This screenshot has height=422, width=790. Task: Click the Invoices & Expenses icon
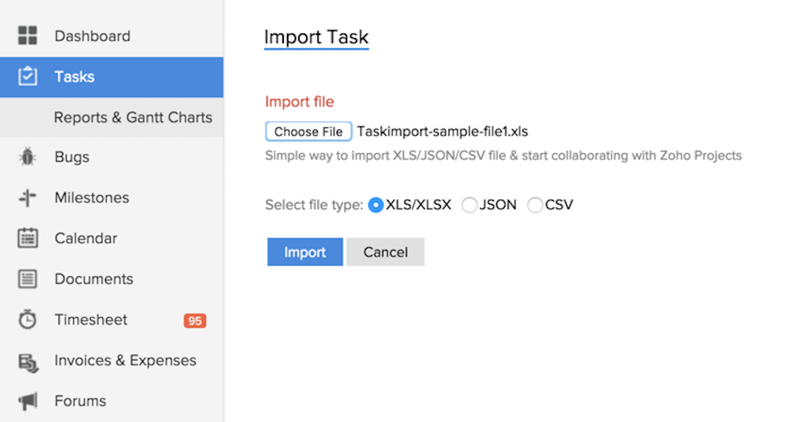(28, 361)
